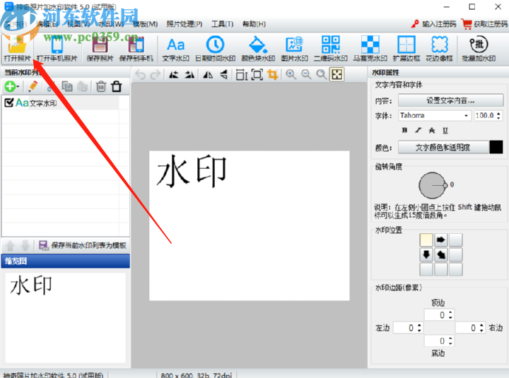Step right margin (右边) spinner
Viewport: 509px width, 378px height.
click(x=481, y=328)
